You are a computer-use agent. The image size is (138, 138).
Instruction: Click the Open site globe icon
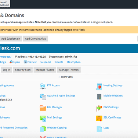(x=11, y=62)
